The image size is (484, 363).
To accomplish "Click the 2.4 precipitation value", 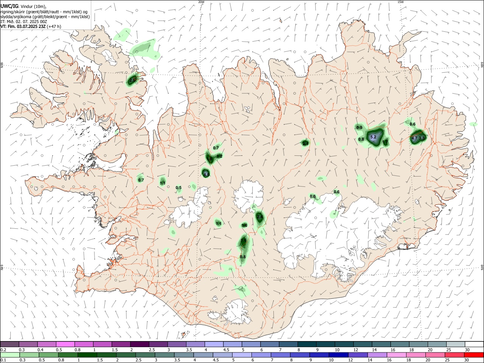I will point(259,217).
